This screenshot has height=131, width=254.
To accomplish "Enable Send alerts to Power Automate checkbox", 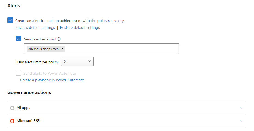I will (x=18, y=73).
